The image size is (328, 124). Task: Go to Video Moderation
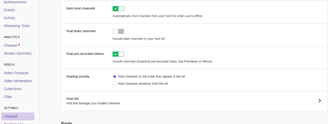[18, 81]
